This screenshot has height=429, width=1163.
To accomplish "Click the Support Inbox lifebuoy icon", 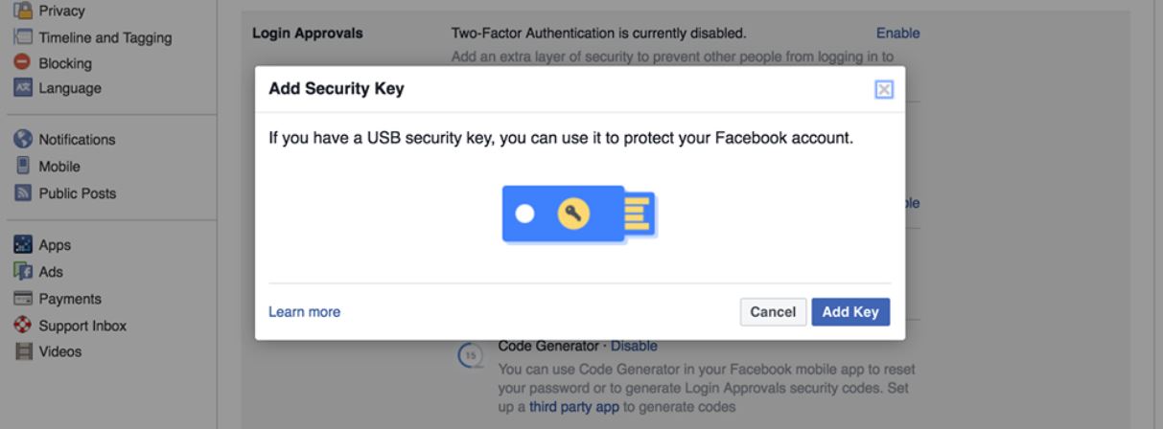I will [21, 326].
